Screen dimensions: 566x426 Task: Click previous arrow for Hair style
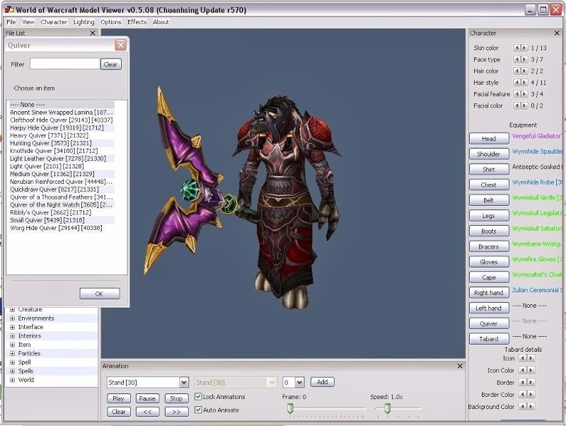(x=517, y=82)
